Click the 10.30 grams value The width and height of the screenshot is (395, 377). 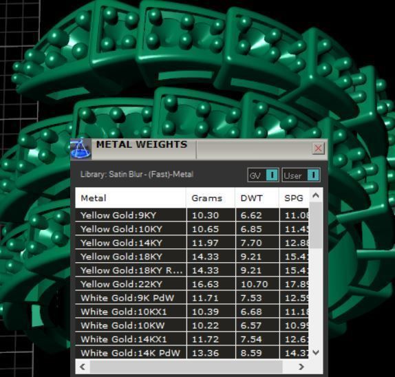coord(205,215)
